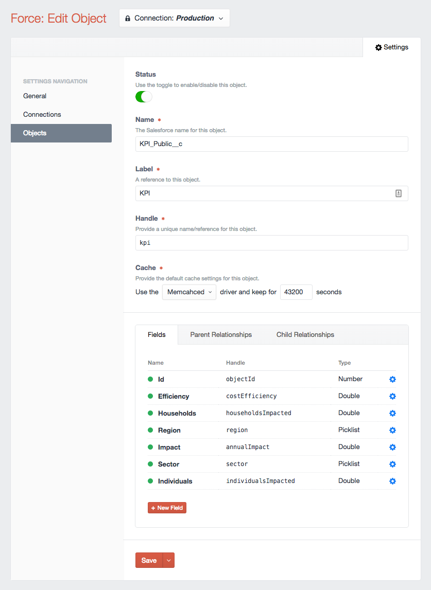The width and height of the screenshot is (431, 590).
Task: Click the Picklist type of Region
Action: pyautogui.click(x=349, y=430)
